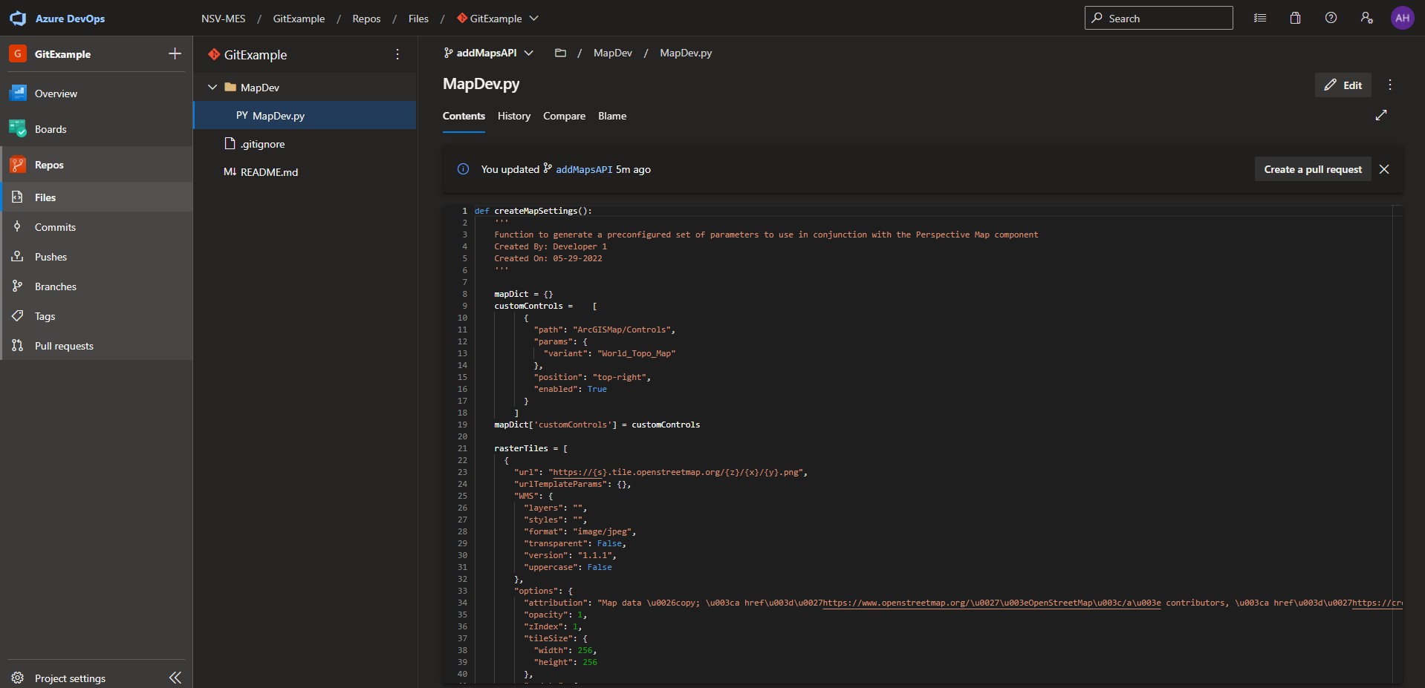Viewport: 1425px width, 688px height.
Task: Open the work items list icon
Action: click(1260, 18)
